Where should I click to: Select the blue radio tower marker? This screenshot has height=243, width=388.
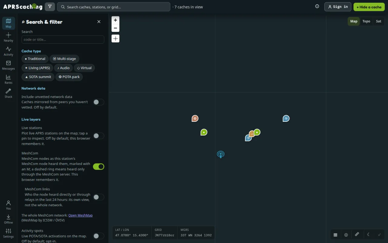point(221,154)
